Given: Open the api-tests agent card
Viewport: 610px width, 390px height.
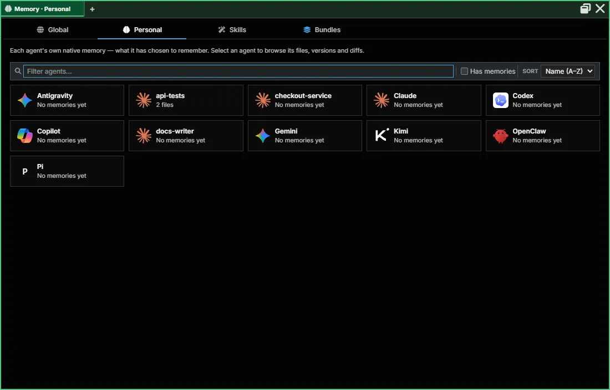Looking at the screenshot, I should pyautogui.click(x=186, y=100).
